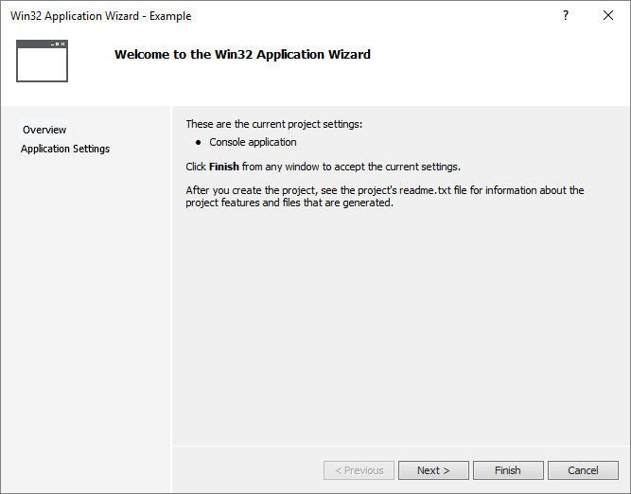Open the Application Settings page
The width and height of the screenshot is (631, 494).
[65, 149]
